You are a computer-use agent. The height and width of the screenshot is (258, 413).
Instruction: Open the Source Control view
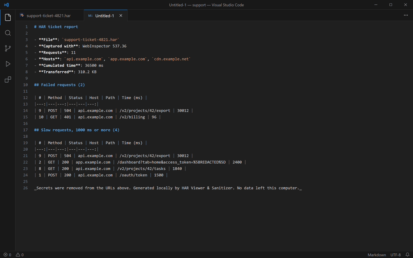[x=8, y=48]
